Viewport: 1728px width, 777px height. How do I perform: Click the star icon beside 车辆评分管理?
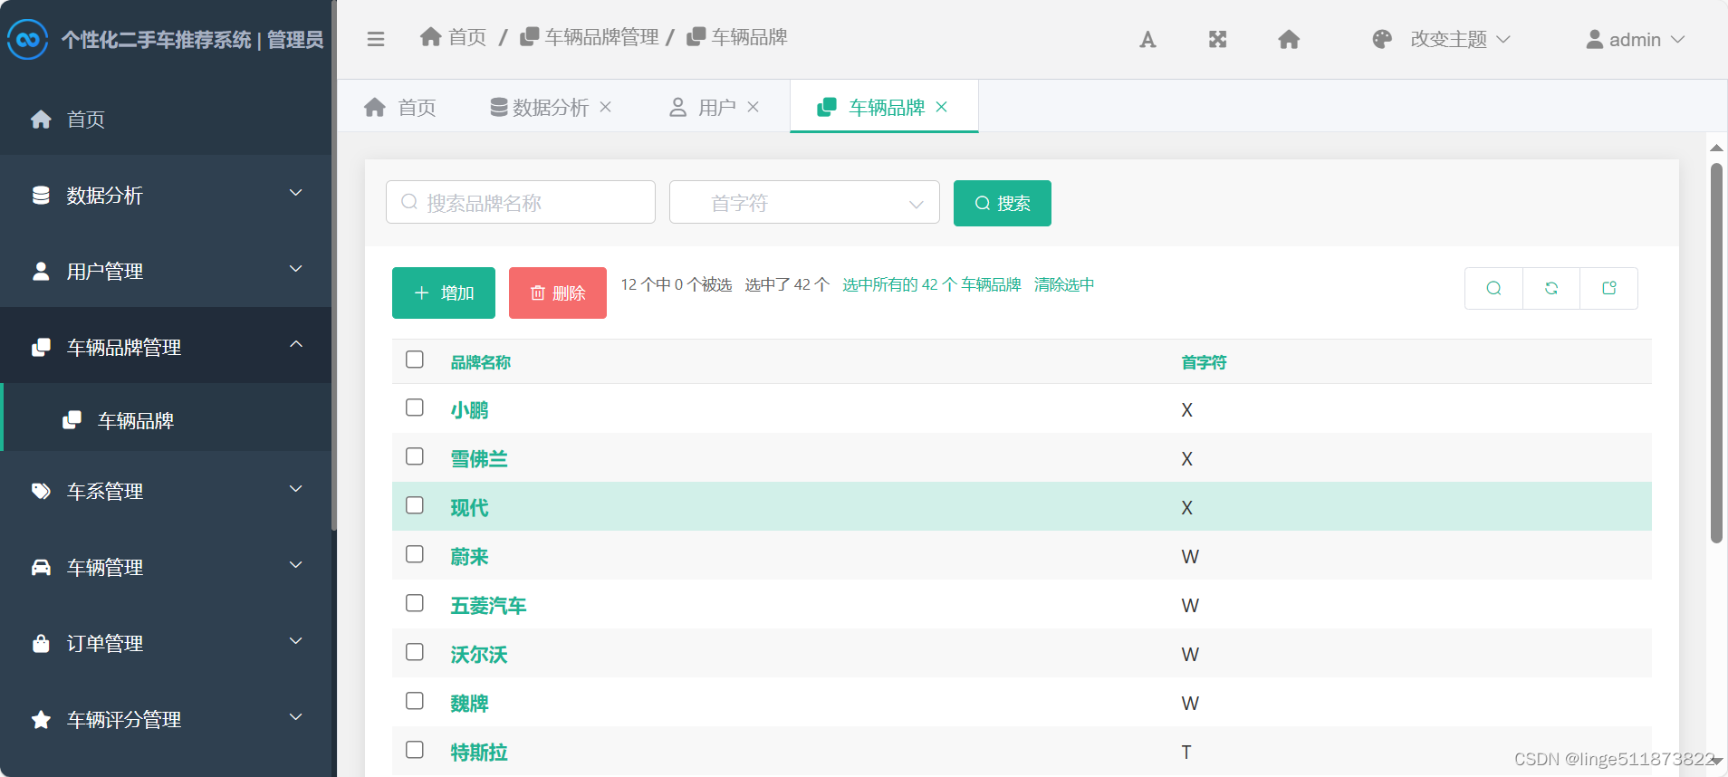[x=41, y=719]
